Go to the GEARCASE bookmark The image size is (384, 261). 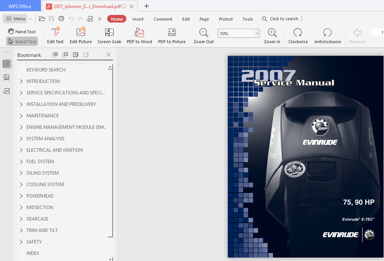(x=37, y=219)
